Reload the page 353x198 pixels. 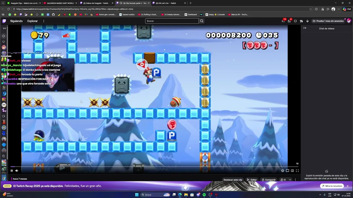(9, 9)
